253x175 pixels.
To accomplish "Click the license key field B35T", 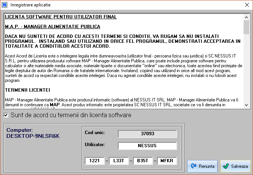I will click(x=143, y=161).
